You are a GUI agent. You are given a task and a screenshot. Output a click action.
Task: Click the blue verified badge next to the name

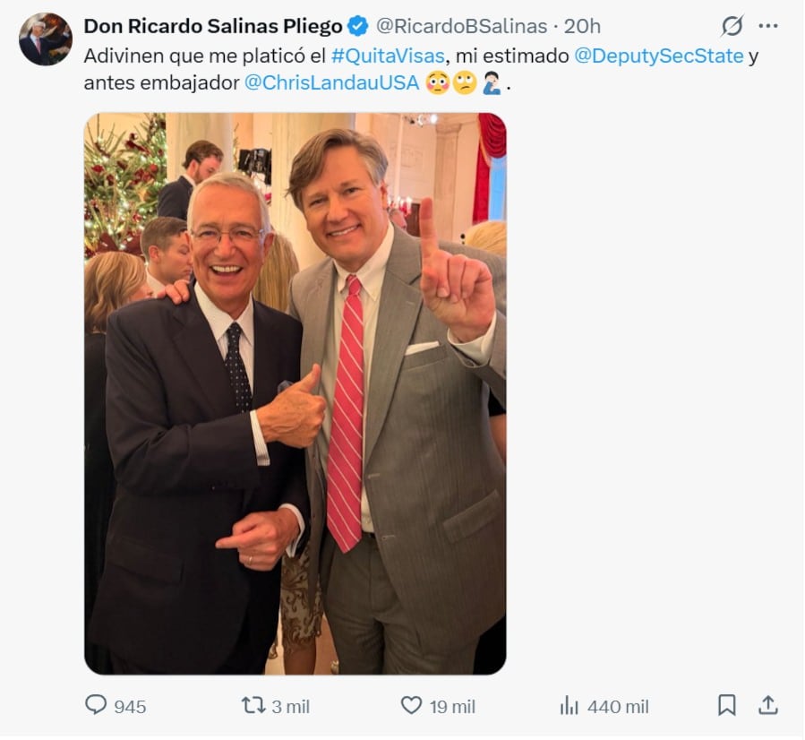tap(355, 27)
